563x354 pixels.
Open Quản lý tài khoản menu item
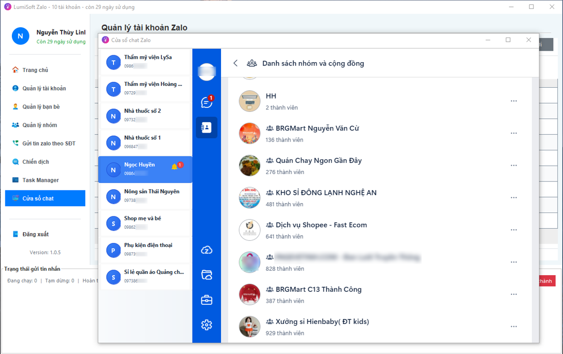(45, 88)
